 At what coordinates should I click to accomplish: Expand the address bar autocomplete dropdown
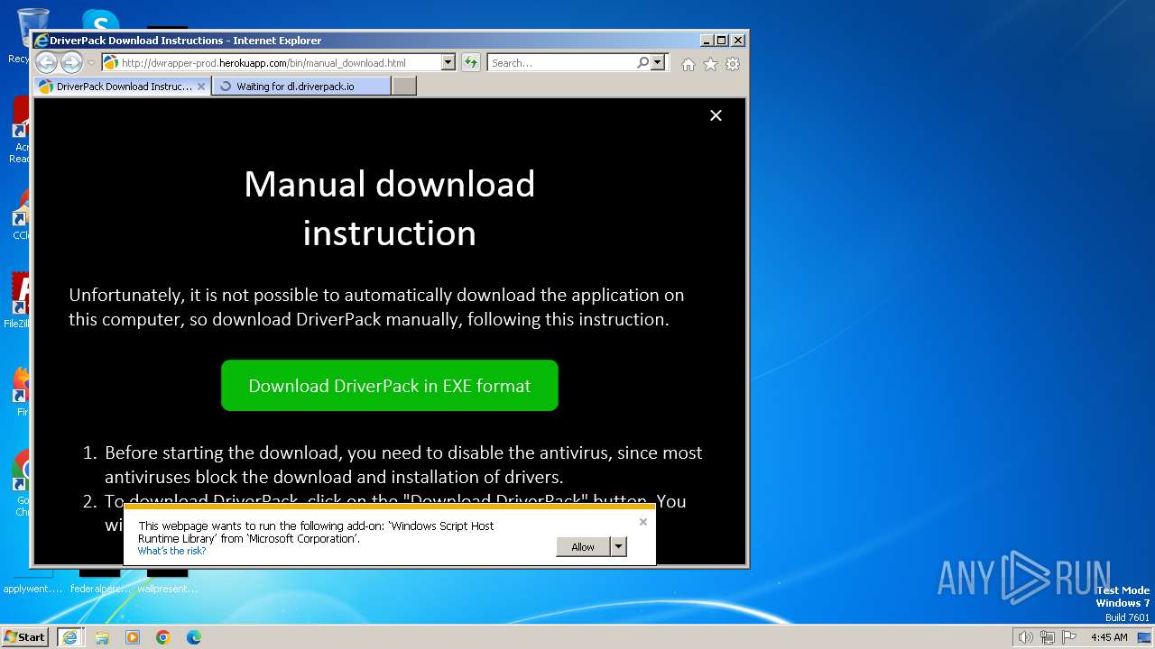pyautogui.click(x=448, y=63)
